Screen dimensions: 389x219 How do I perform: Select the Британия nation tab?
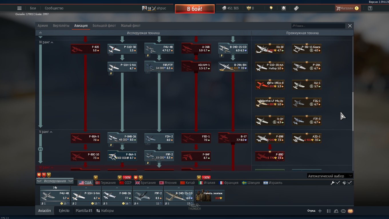(146, 183)
